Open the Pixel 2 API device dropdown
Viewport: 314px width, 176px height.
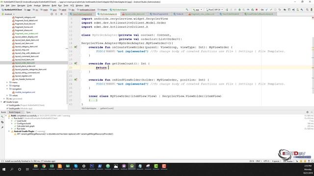(214, 10)
